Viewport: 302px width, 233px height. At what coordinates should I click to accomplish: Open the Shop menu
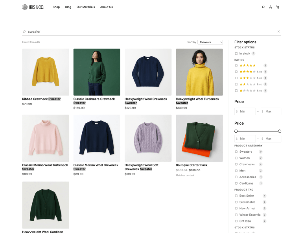[x=56, y=7]
